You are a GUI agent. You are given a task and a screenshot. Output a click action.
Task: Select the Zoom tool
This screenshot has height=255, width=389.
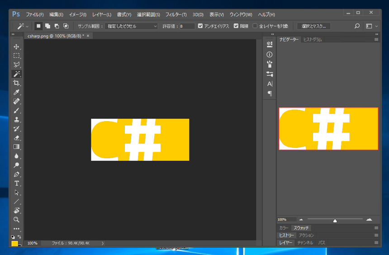(16, 220)
